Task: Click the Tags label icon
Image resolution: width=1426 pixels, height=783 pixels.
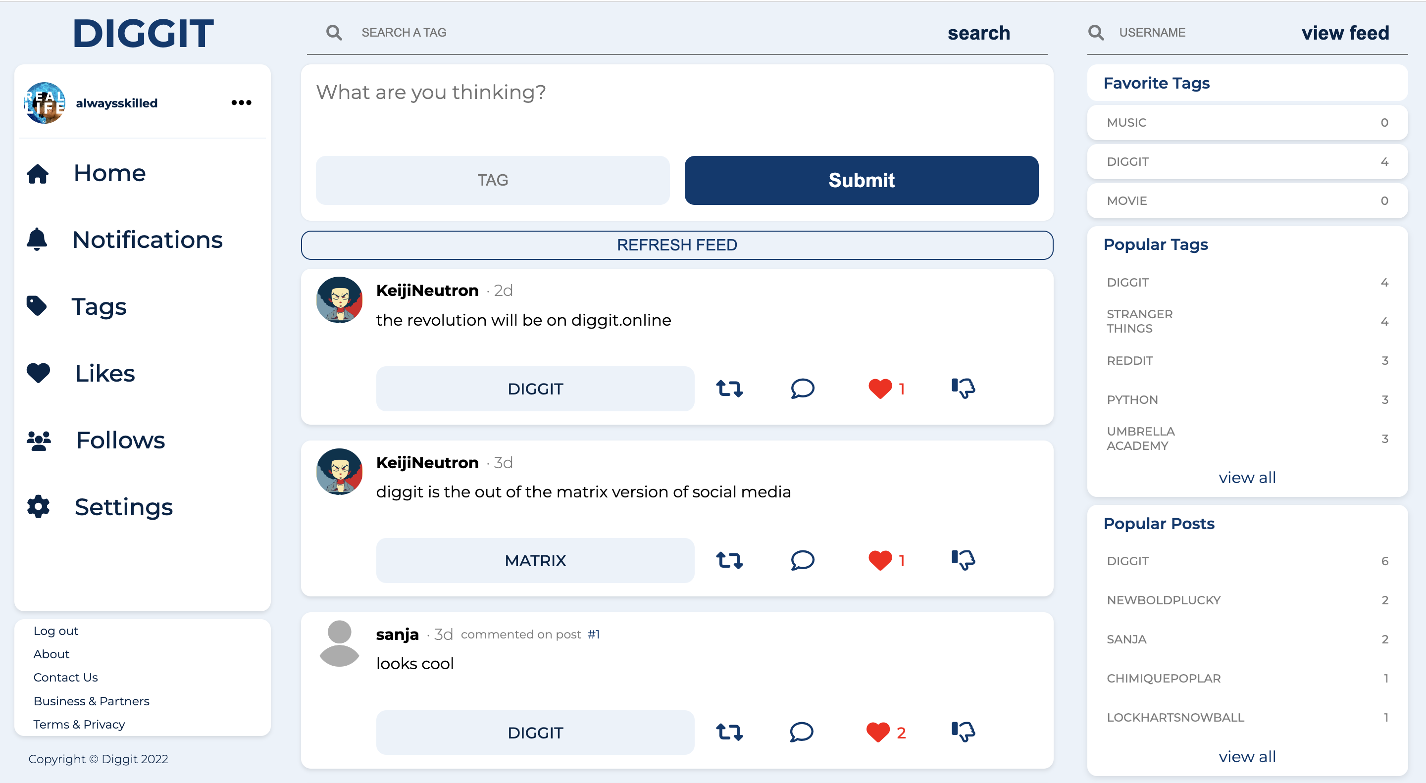Action: pyautogui.click(x=37, y=306)
